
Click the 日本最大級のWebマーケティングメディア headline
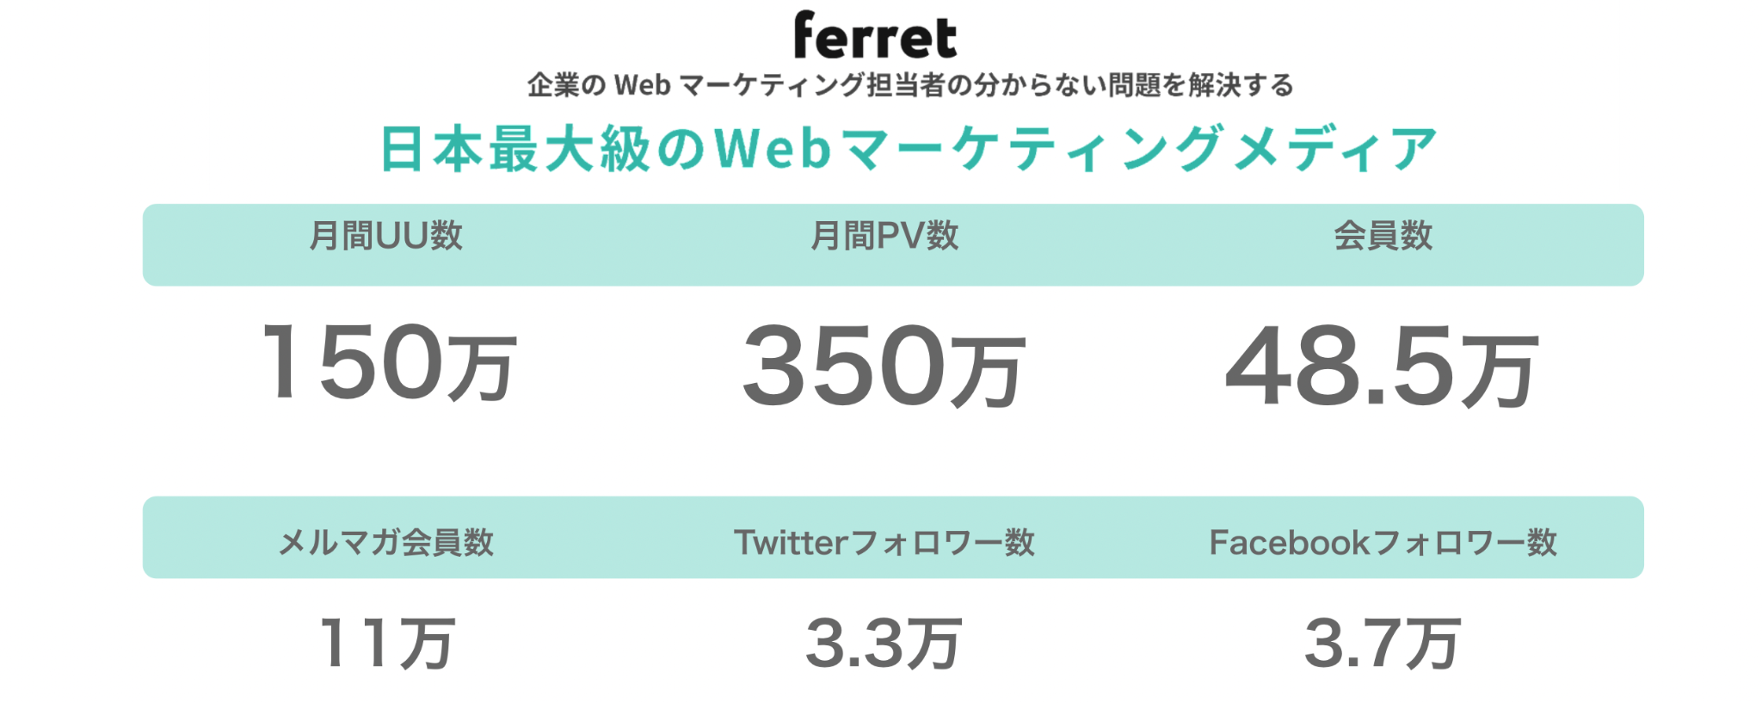point(909,148)
